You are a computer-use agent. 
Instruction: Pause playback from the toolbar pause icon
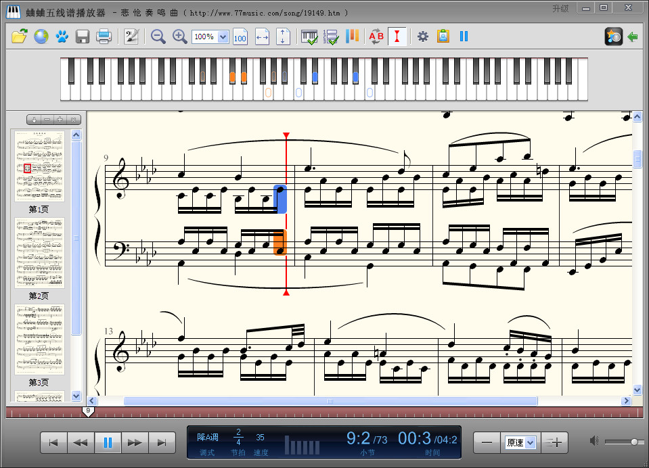pyautogui.click(x=464, y=37)
